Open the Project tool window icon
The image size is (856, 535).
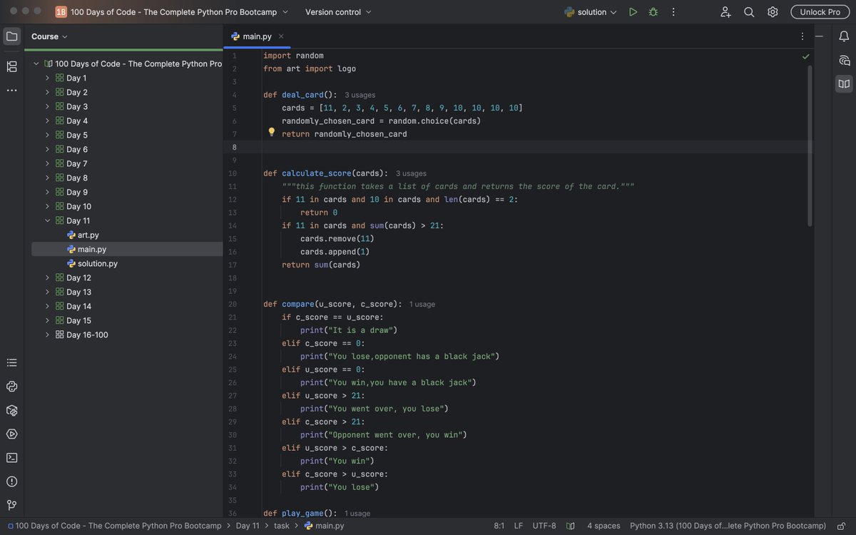click(x=11, y=36)
